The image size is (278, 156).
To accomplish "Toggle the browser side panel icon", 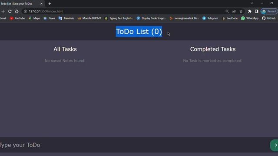I will [x=257, y=11].
